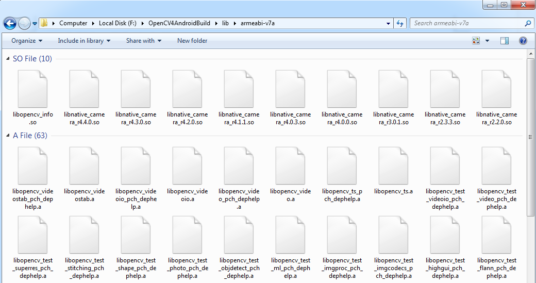This screenshot has width=536, height=283.
Task: Click the change view icon
Action: point(476,41)
